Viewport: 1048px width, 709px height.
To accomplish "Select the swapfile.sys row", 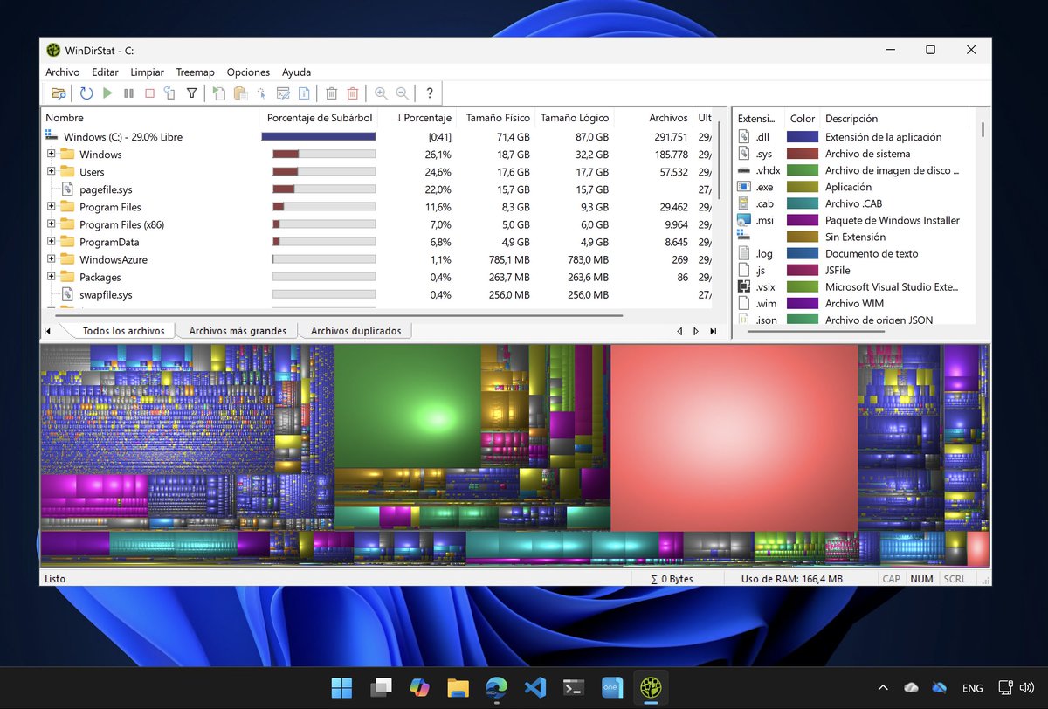I will pos(378,294).
